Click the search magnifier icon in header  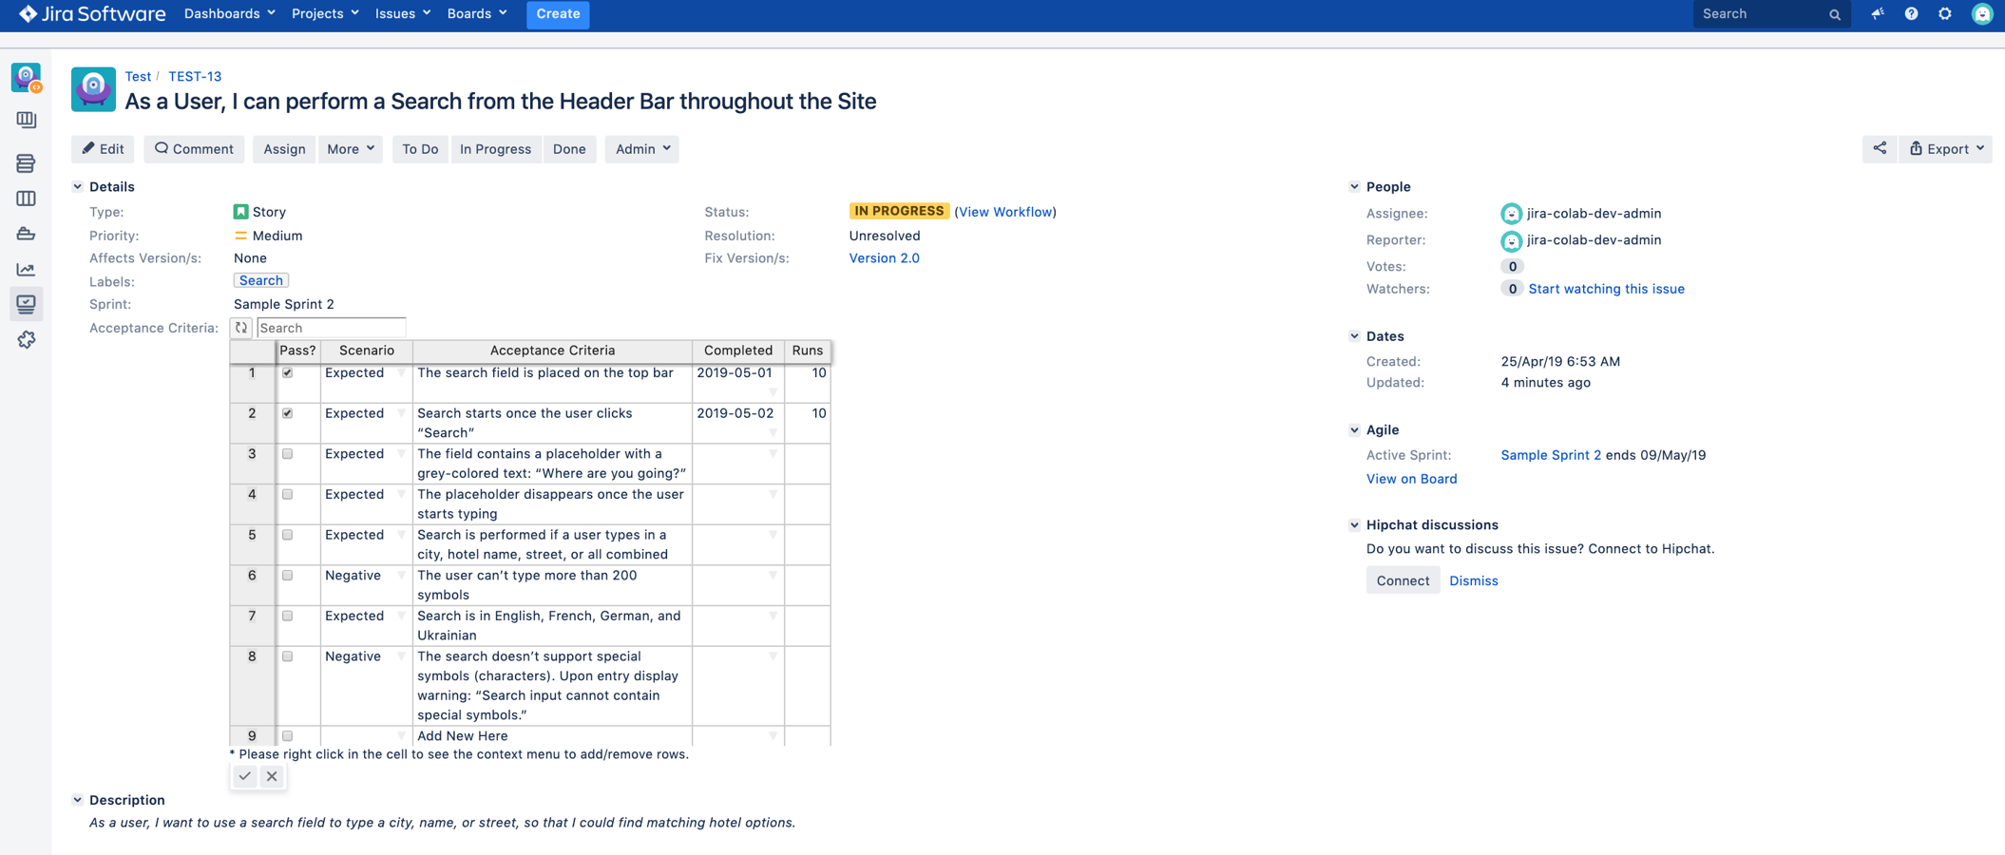pos(1835,14)
